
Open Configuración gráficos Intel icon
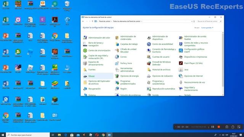pos(181,51)
